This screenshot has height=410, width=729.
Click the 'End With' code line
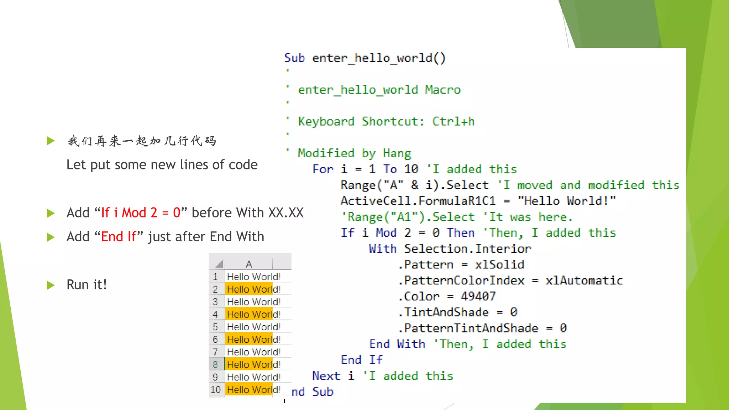pyautogui.click(x=468, y=344)
